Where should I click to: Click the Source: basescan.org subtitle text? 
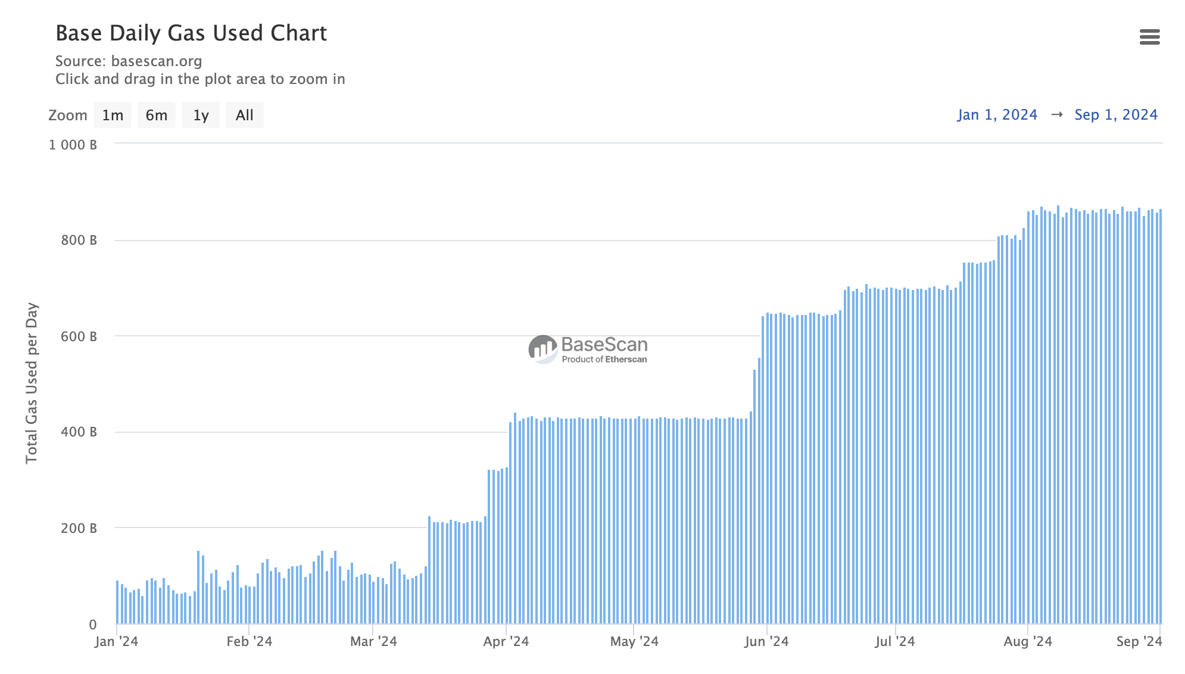coord(129,61)
